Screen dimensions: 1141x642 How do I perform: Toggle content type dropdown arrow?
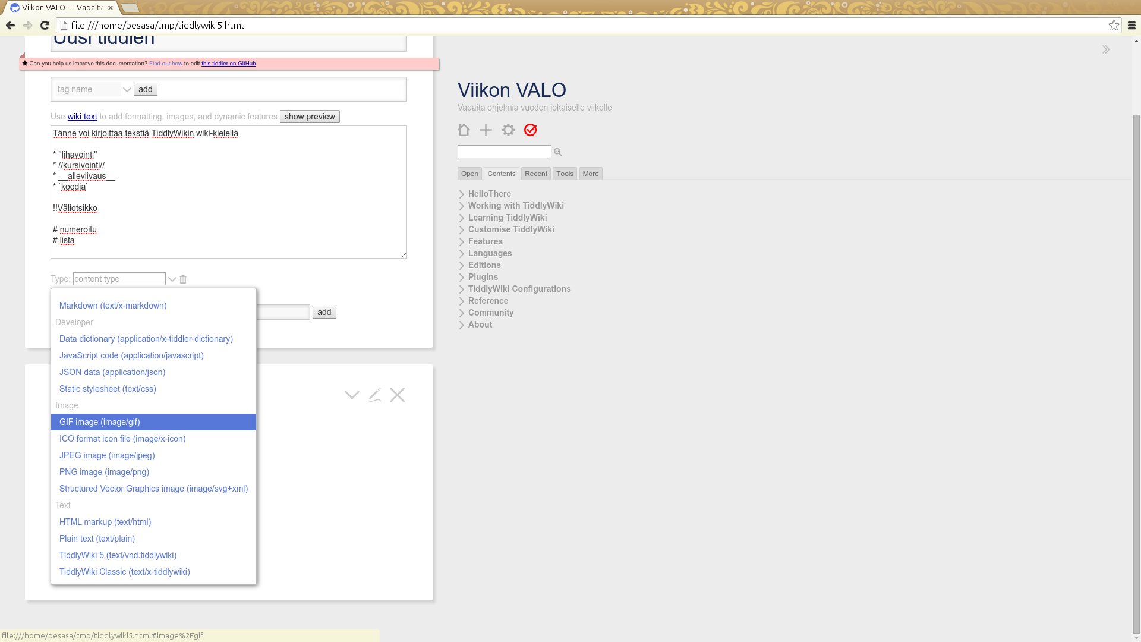point(172,279)
